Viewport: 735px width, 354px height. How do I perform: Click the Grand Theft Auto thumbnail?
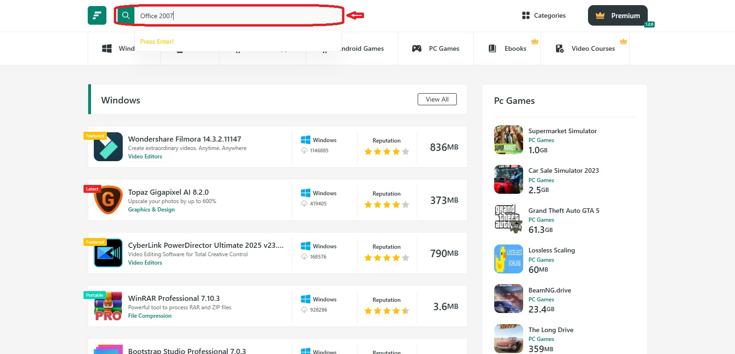[x=509, y=219]
